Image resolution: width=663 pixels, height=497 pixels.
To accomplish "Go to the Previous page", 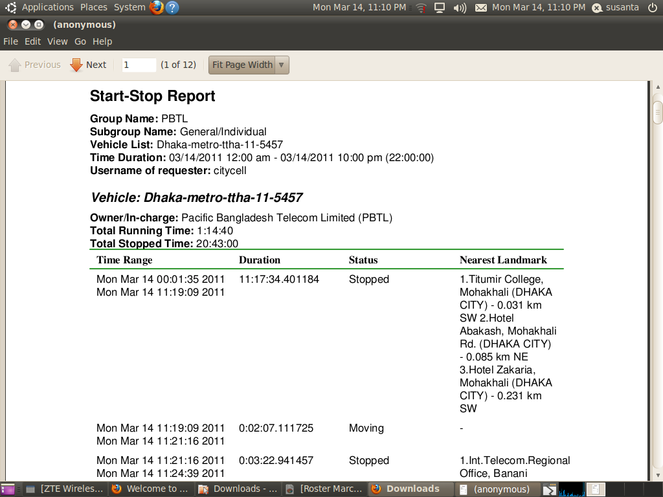I will point(35,65).
